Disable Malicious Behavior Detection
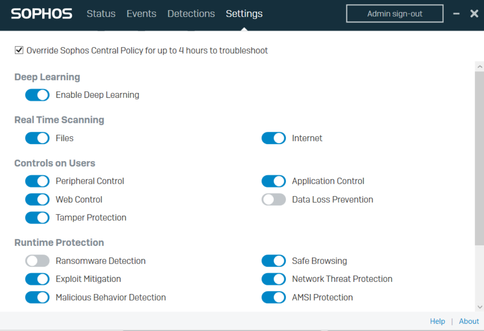 click(37, 297)
